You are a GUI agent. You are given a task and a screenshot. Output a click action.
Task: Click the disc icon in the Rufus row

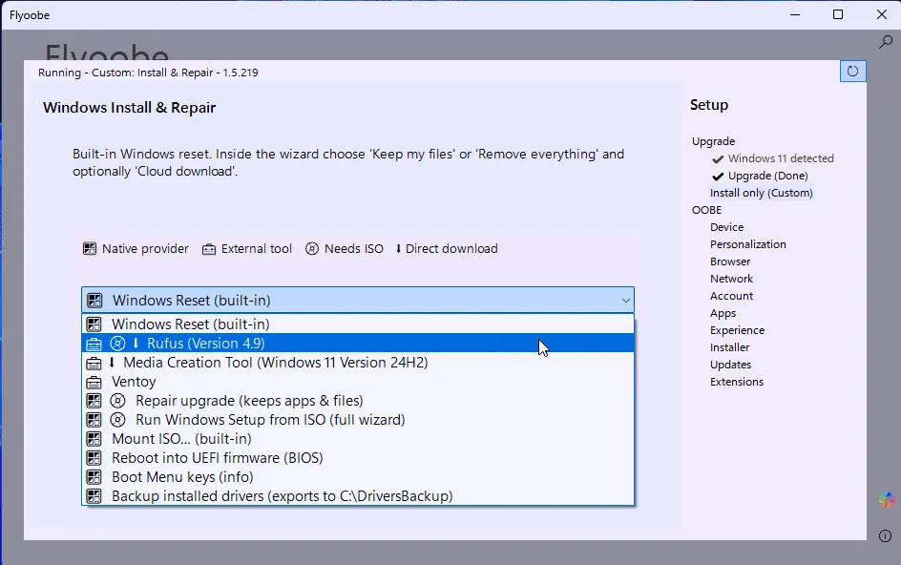click(x=117, y=344)
